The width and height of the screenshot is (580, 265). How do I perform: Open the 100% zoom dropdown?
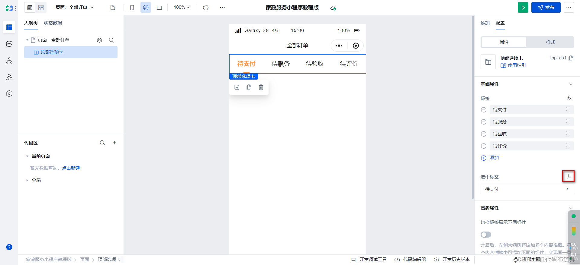(x=182, y=7)
